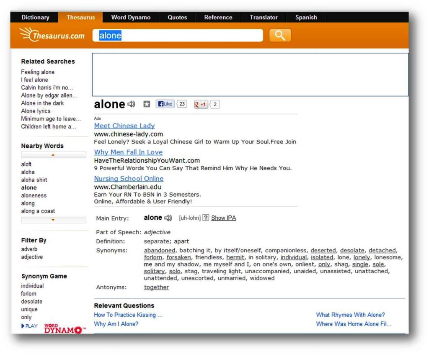Open related search Children left home a...

click(49, 126)
